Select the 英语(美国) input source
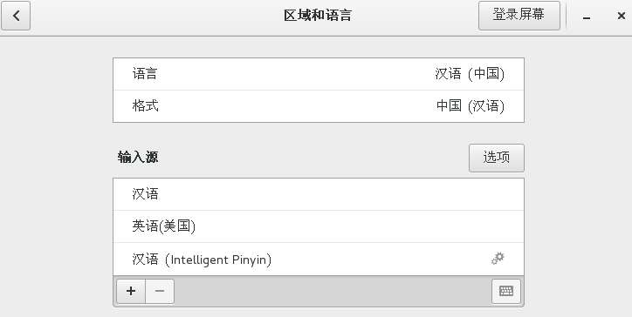 pos(319,226)
